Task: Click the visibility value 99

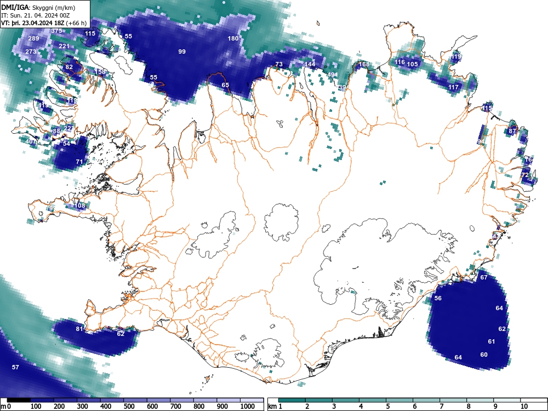Action: coord(182,52)
